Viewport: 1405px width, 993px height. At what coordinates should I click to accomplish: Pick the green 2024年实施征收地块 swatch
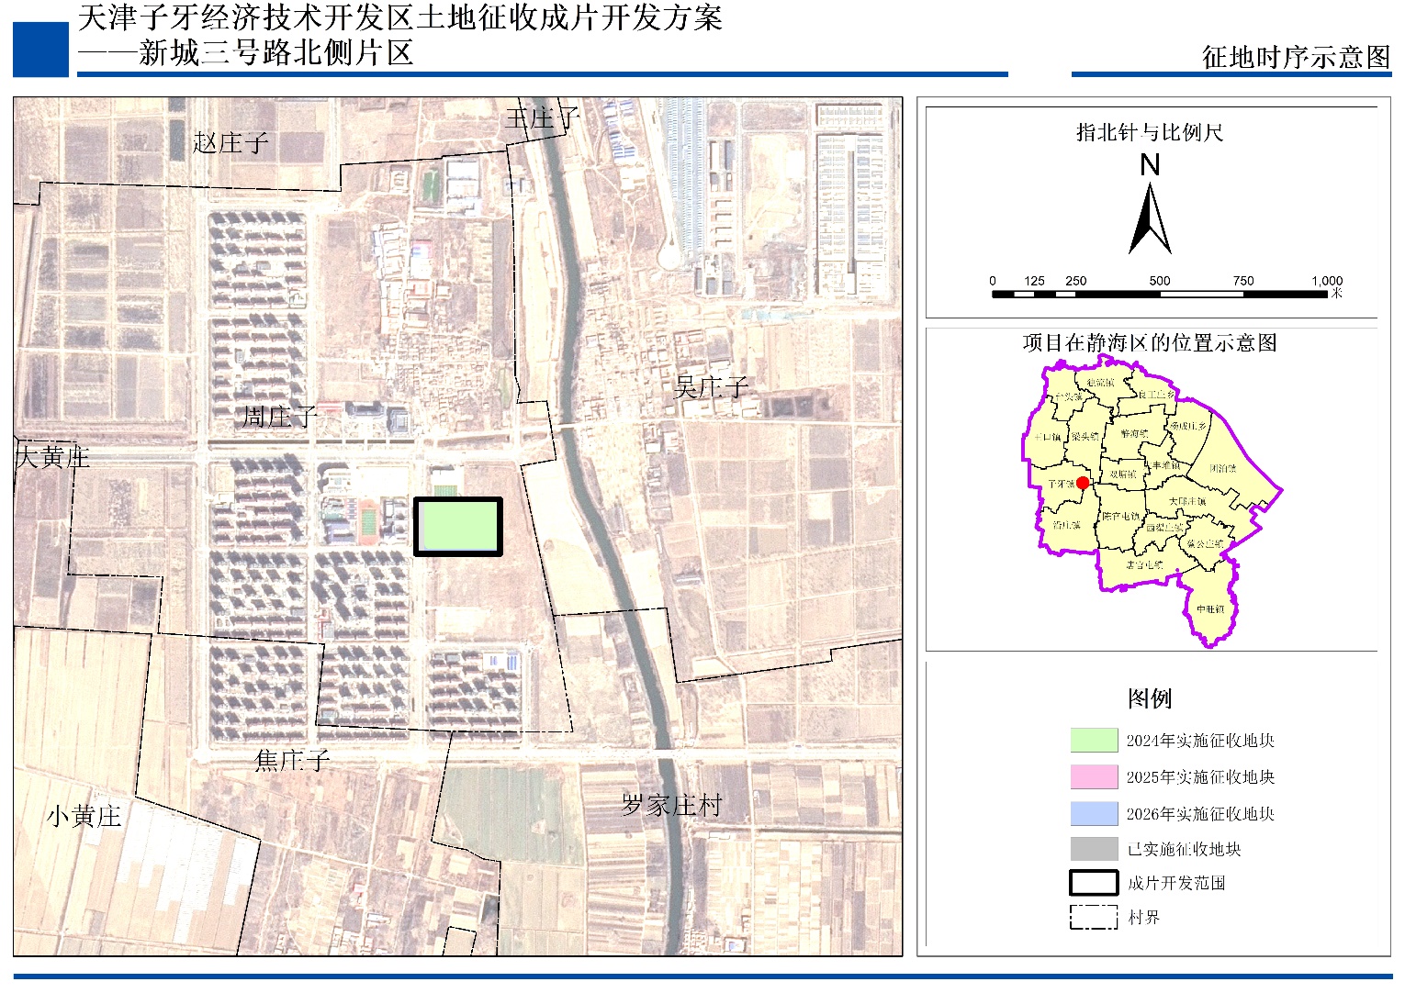coord(1093,741)
